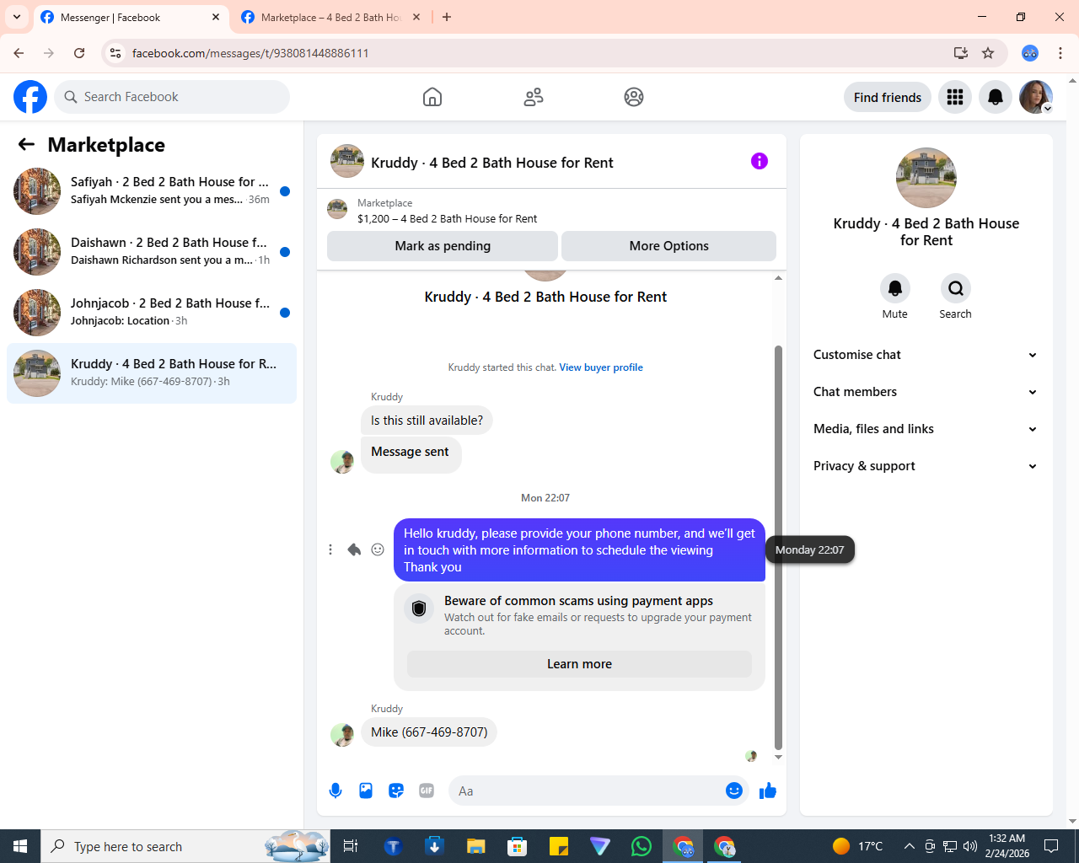The height and width of the screenshot is (863, 1079).
Task: Reply to the sent message
Action: [x=354, y=549]
